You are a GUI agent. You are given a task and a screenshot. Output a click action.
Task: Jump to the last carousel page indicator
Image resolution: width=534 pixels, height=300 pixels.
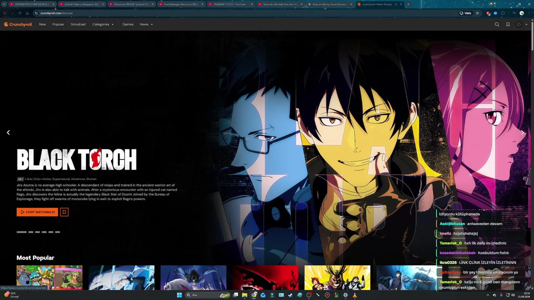[x=58, y=232]
